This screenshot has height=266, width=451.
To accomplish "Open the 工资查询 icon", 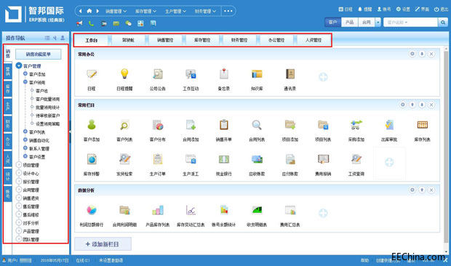I will pyautogui.click(x=356, y=159).
